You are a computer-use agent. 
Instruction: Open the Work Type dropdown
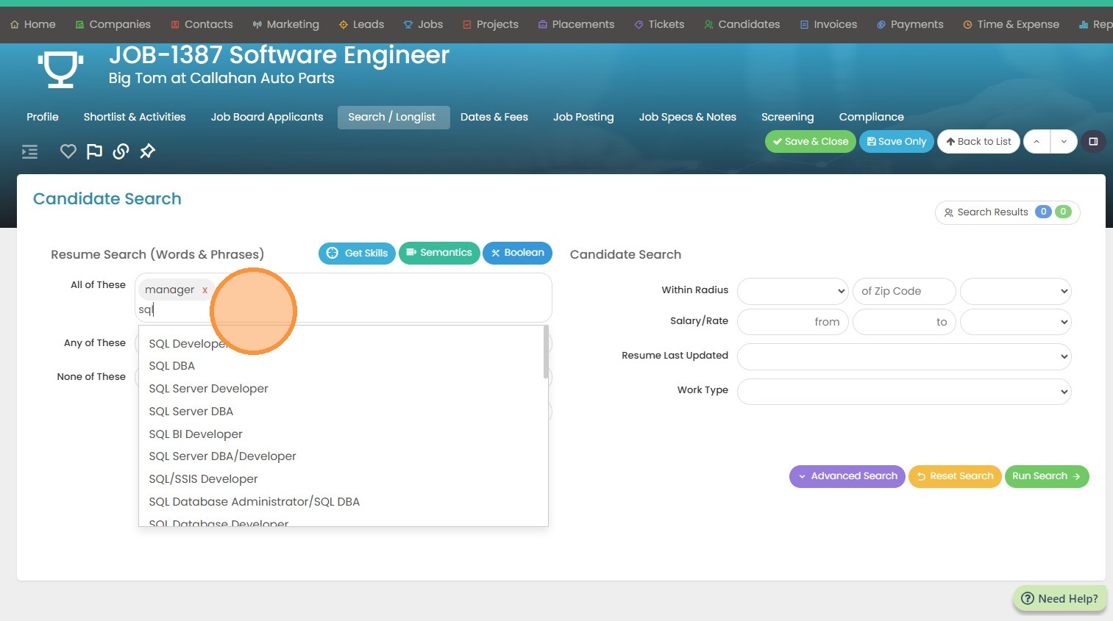903,391
